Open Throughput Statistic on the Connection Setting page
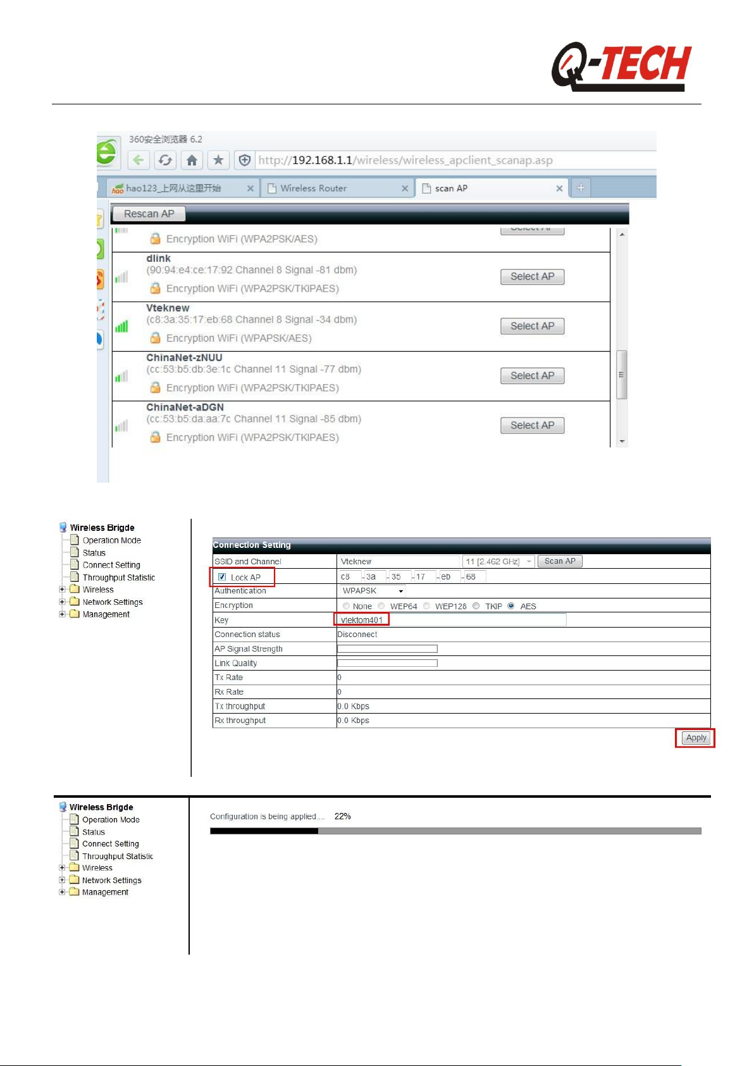Screen dimensions: 754x1066 [119, 577]
